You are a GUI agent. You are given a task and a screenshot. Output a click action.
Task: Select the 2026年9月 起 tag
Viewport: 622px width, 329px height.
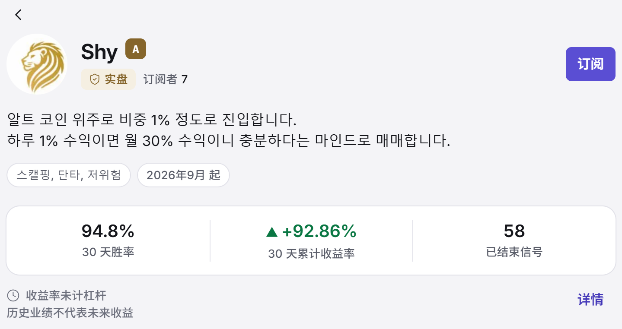click(x=183, y=175)
